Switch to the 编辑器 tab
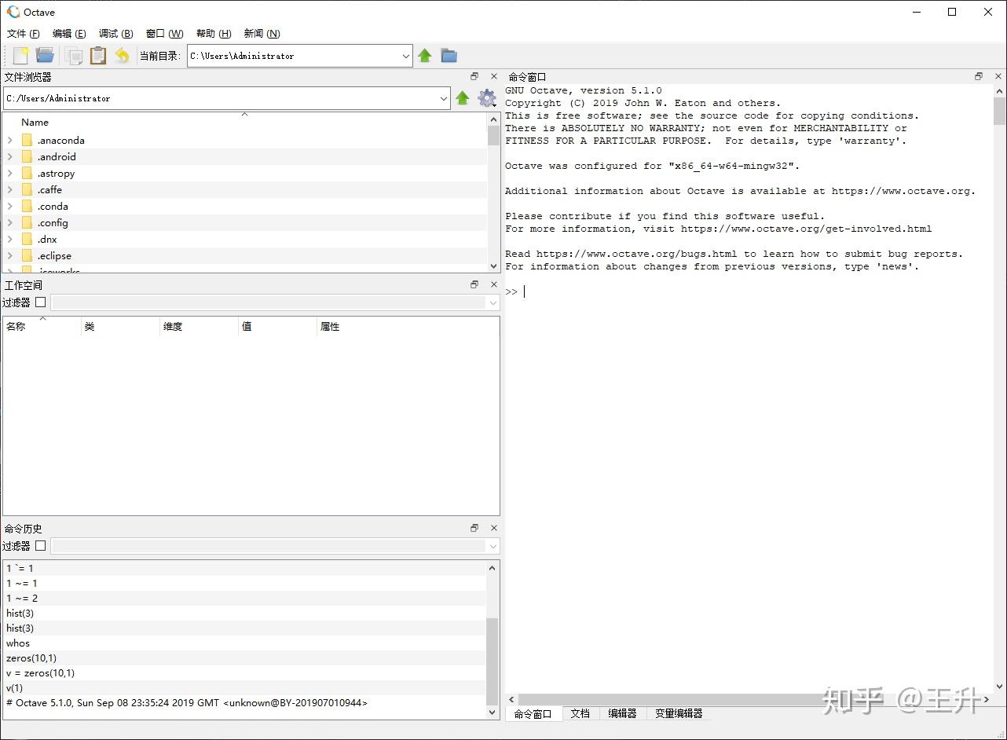Viewport: 1007px width, 740px height. pyautogui.click(x=622, y=713)
